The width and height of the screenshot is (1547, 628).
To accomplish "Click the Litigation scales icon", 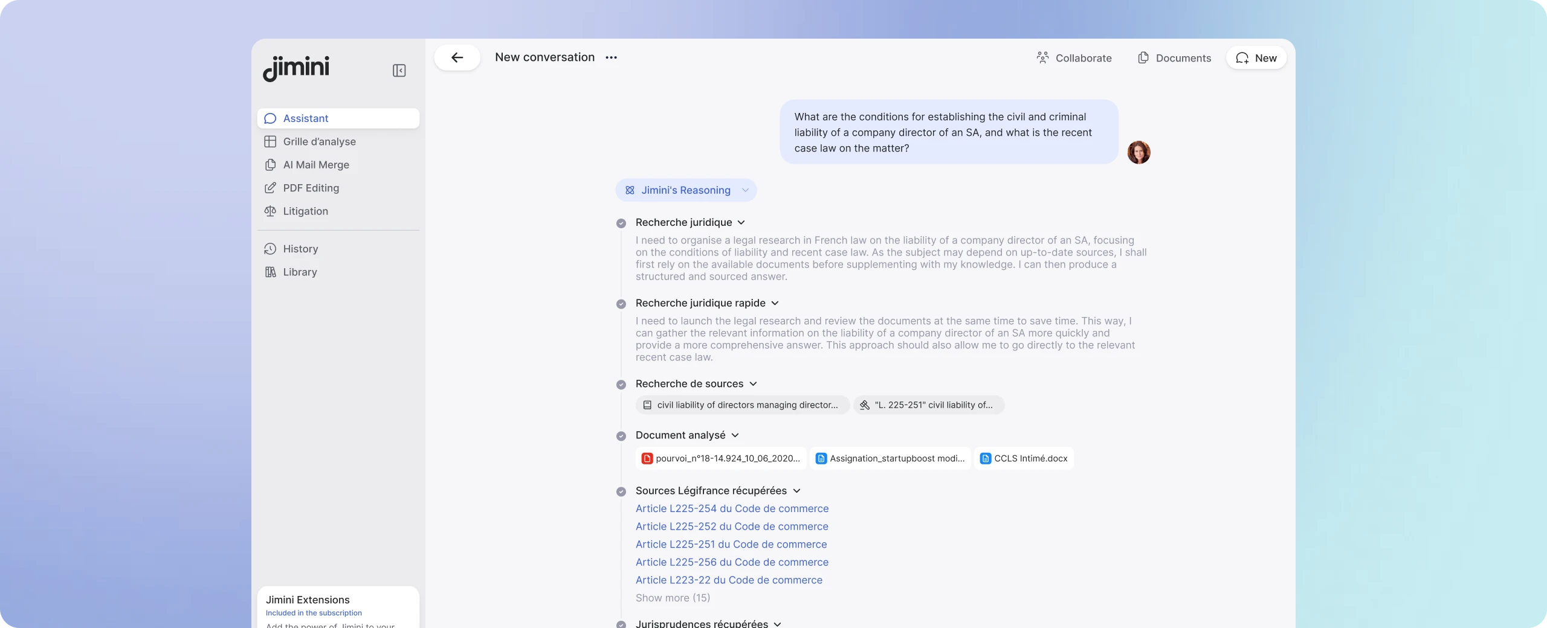I will point(270,211).
